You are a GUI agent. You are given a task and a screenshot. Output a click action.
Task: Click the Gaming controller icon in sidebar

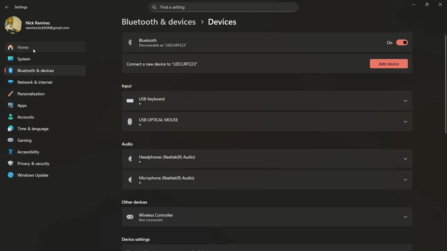point(10,140)
